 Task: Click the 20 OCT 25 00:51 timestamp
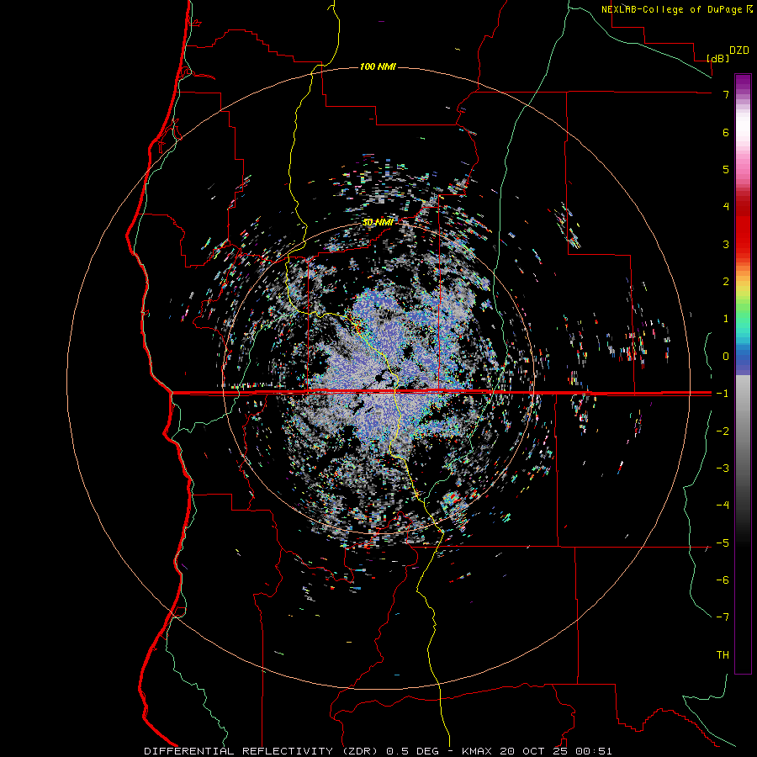pyautogui.click(x=556, y=751)
